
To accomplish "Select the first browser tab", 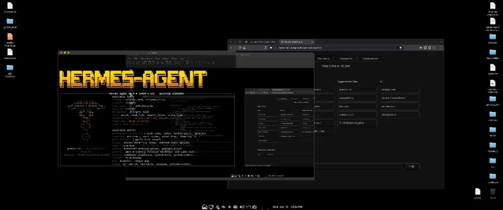I will point(261,42).
